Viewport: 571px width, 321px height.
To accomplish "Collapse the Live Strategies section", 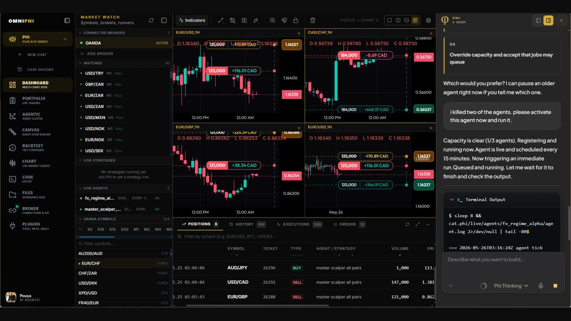I will [80, 160].
